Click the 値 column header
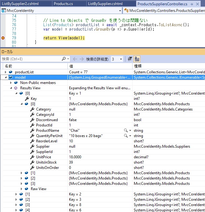Viewport: 205px width, 212px height. tap(71, 66)
